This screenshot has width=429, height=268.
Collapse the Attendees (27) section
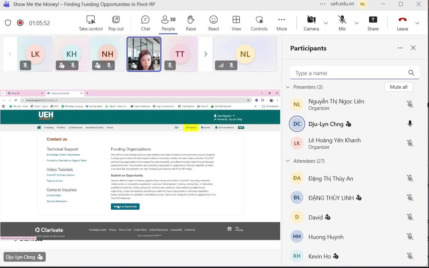288,161
